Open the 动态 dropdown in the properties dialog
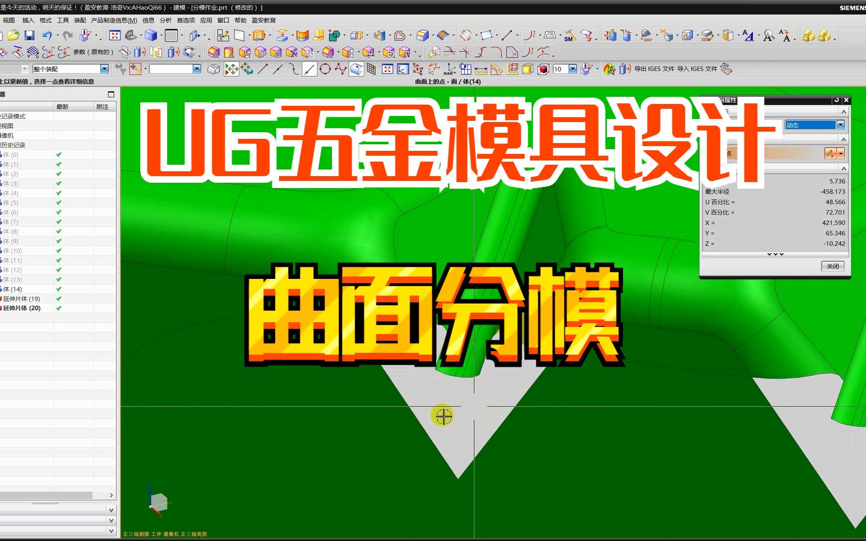 [841, 124]
